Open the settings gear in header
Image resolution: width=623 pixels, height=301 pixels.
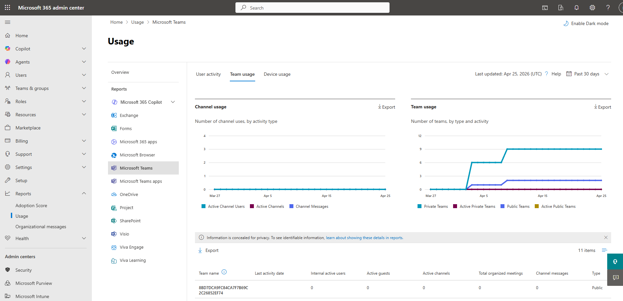tap(592, 8)
